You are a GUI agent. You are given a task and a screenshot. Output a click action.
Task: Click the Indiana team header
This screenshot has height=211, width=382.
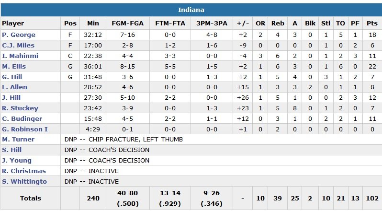click(x=191, y=10)
